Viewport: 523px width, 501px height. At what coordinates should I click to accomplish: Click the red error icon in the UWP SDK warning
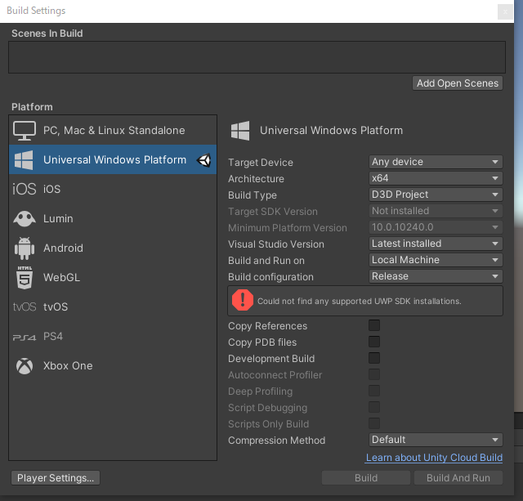(243, 300)
